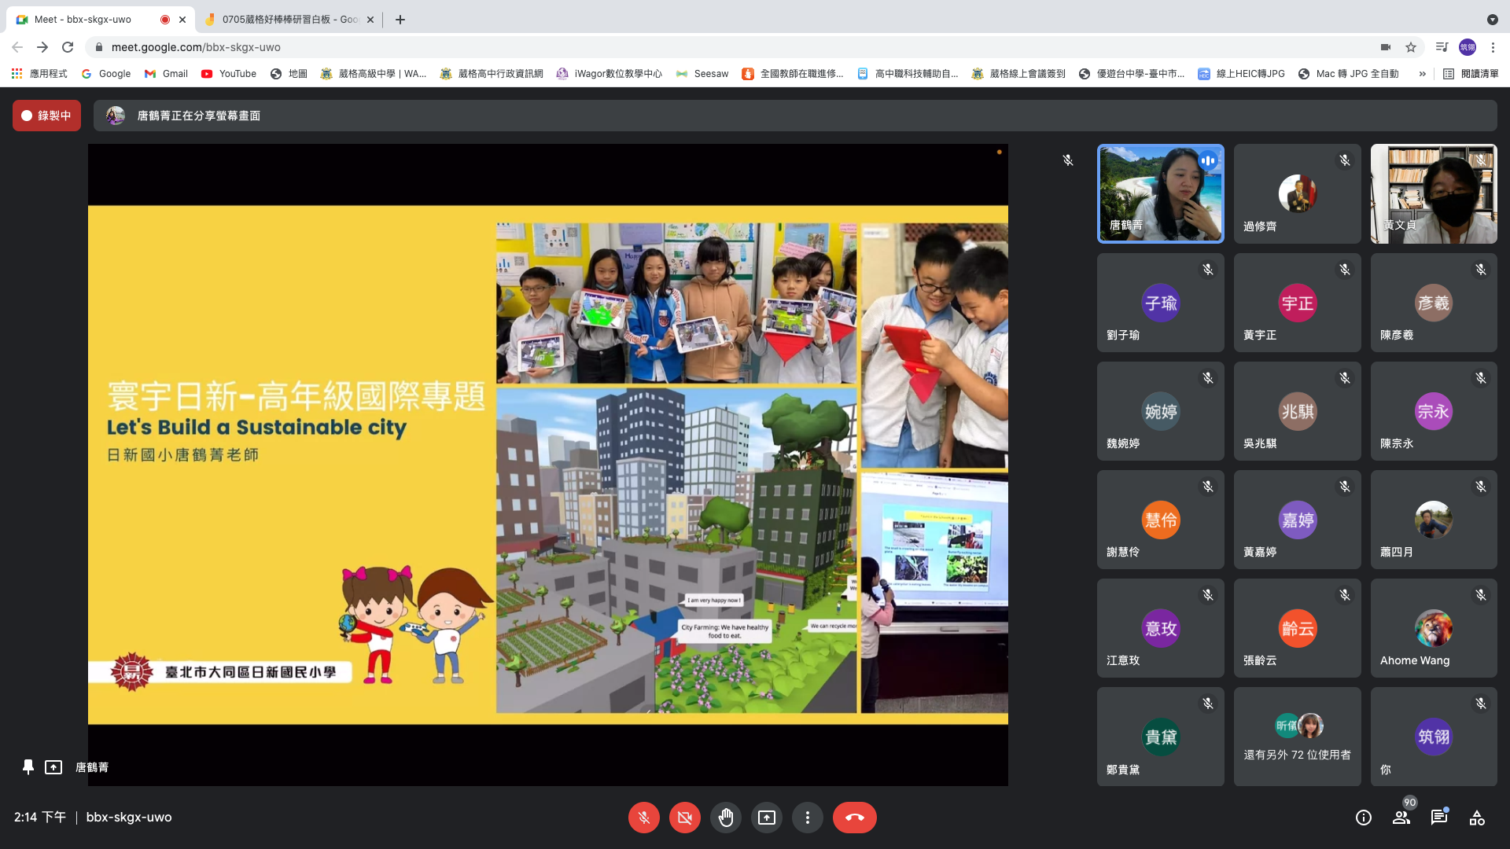Open Chrome tab search dropdown arrow
Image resolution: width=1510 pixels, height=849 pixels.
1492,20
